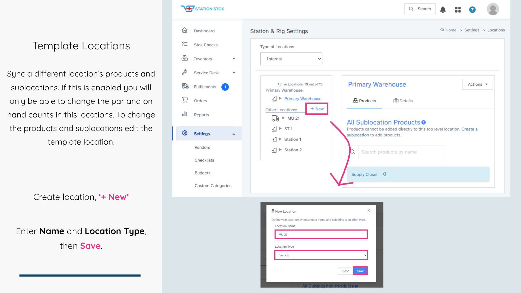Image resolution: width=521 pixels, height=293 pixels.
Task: Click the Orders cart icon
Action: (x=185, y=100)
